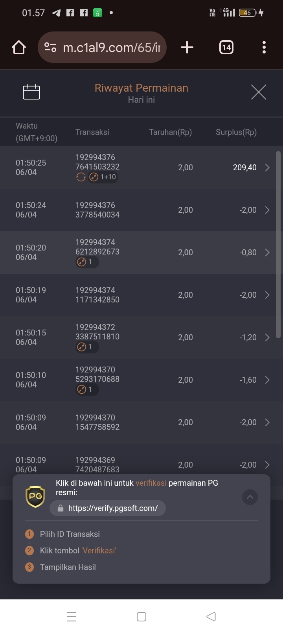Tap the browser home icon
This screenshot has width=283, height=634.
[19, 48]
